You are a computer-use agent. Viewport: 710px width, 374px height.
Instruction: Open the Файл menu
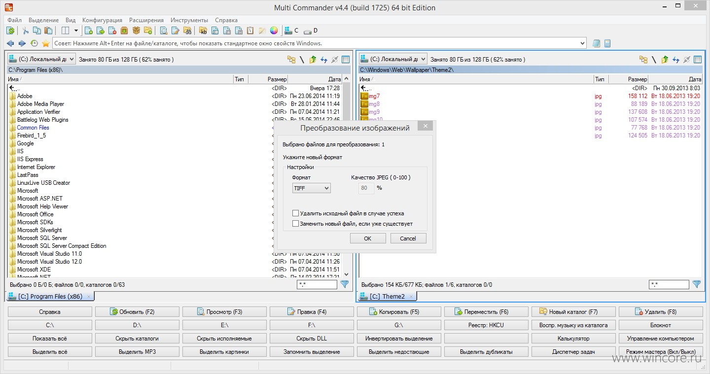[15, 20]
